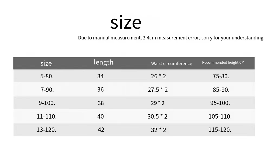The image size is (271, 148).
Task: Click the length value 38
Action: pos(101,103)
